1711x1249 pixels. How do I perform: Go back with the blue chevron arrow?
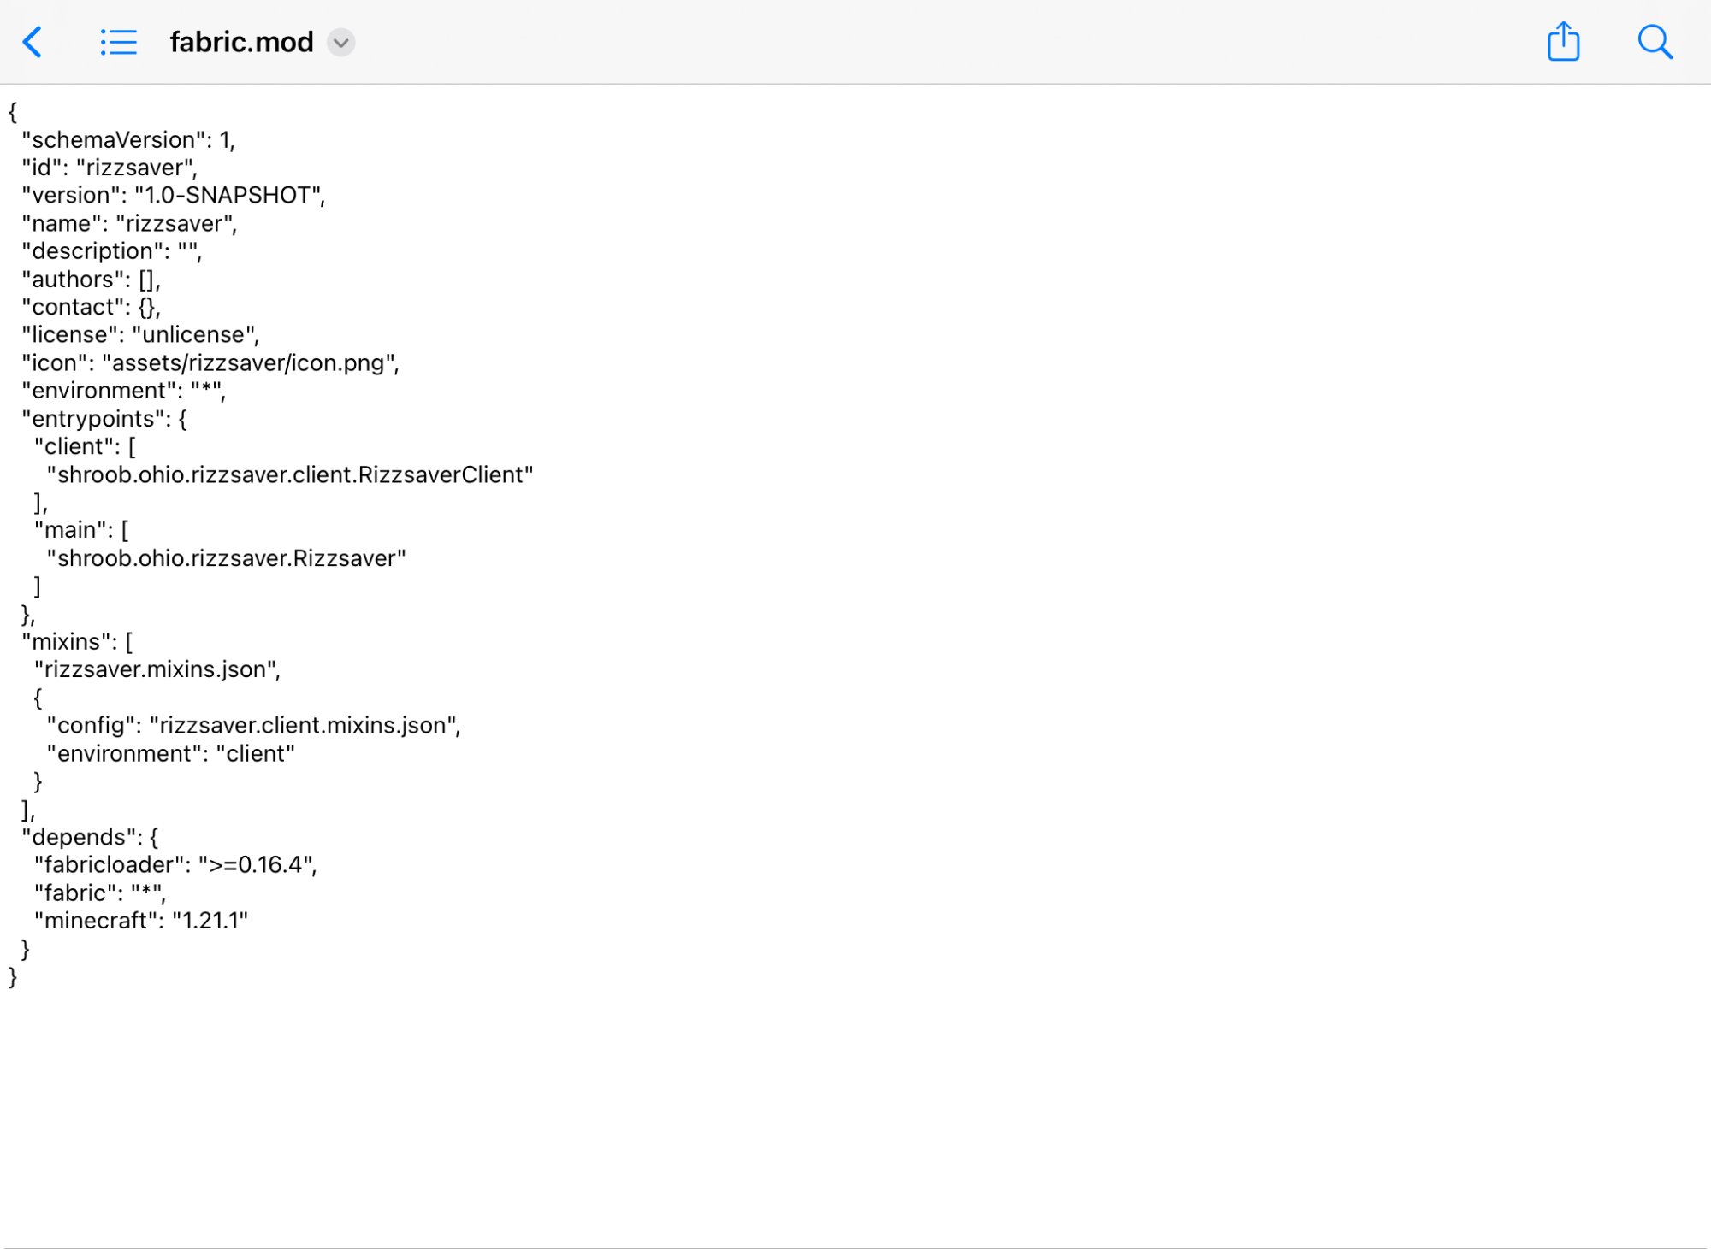pyautogui.click(x=33, y=42)
